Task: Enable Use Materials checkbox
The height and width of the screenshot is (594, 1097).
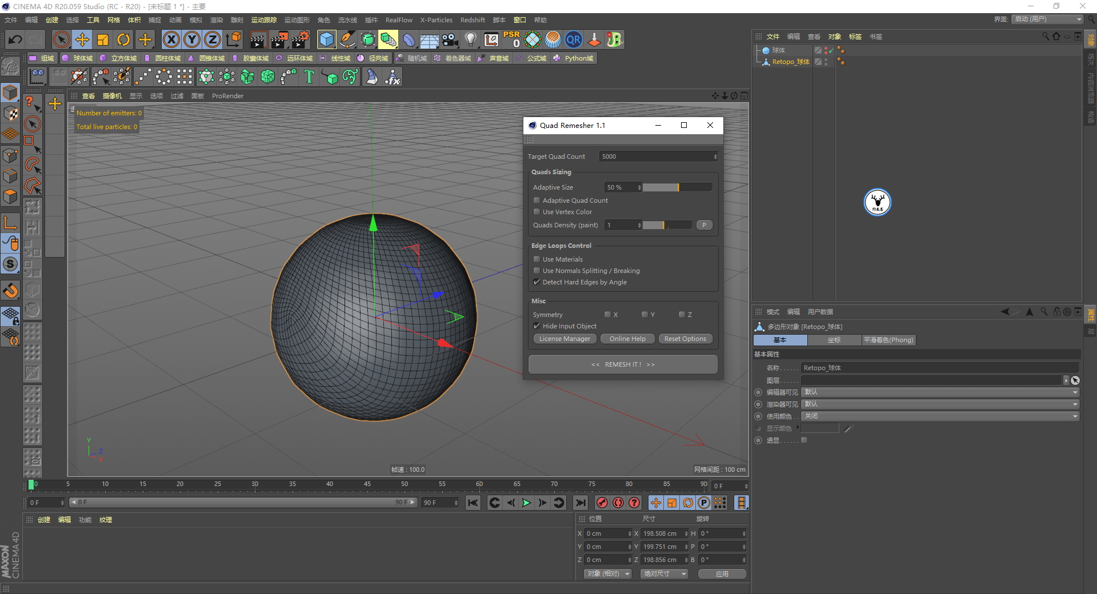Action: 537,259
